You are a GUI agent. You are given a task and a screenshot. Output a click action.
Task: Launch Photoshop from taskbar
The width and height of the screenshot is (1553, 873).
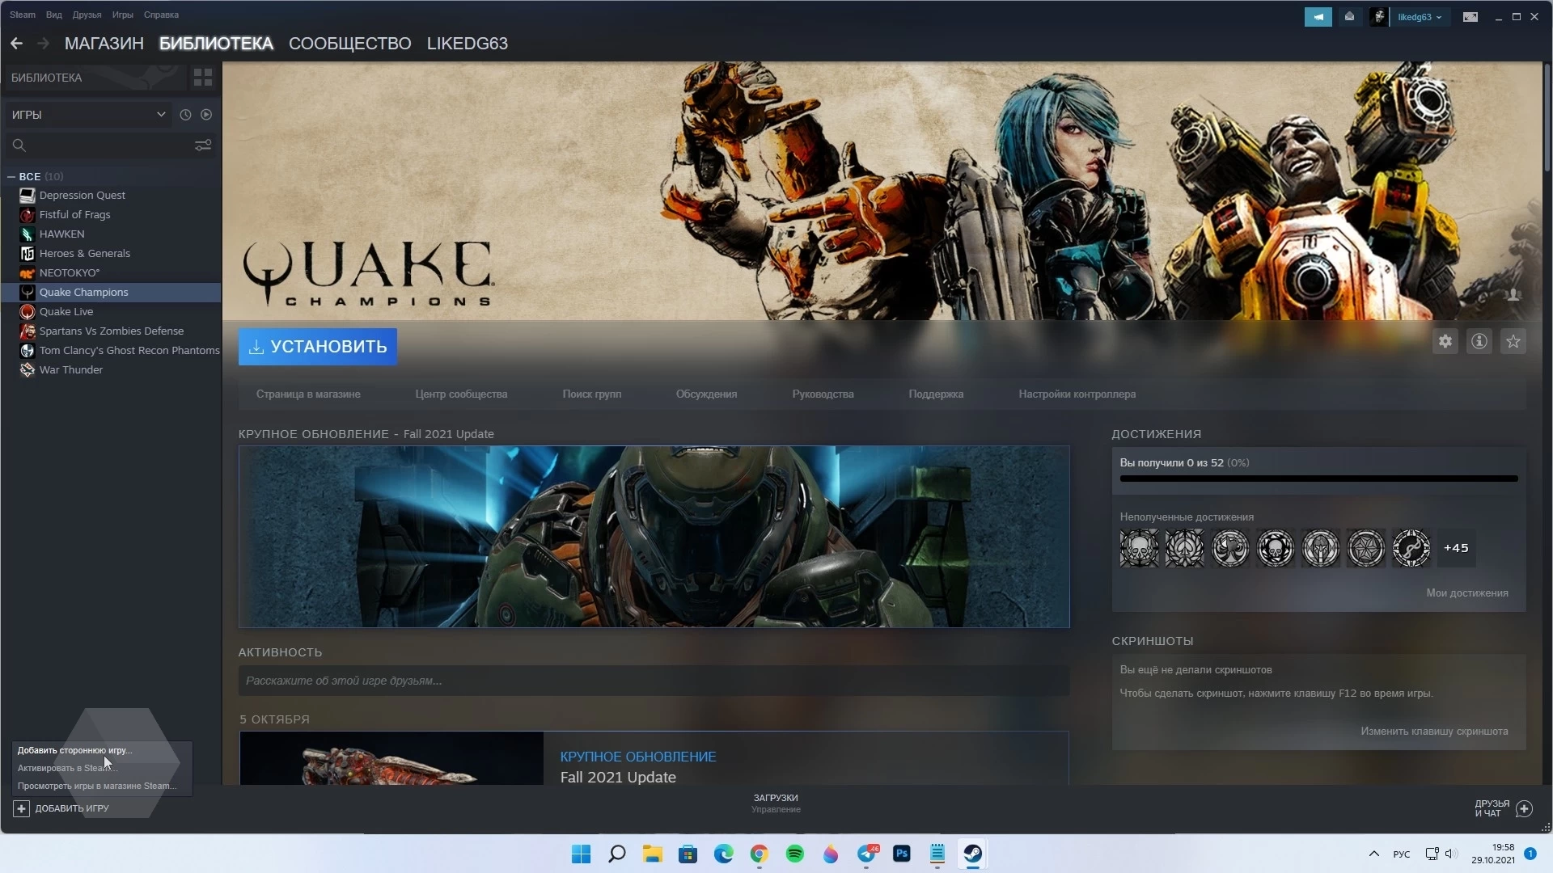pos(902,854)
